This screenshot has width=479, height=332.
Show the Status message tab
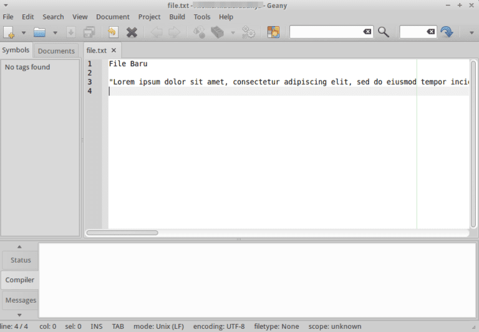21,260
